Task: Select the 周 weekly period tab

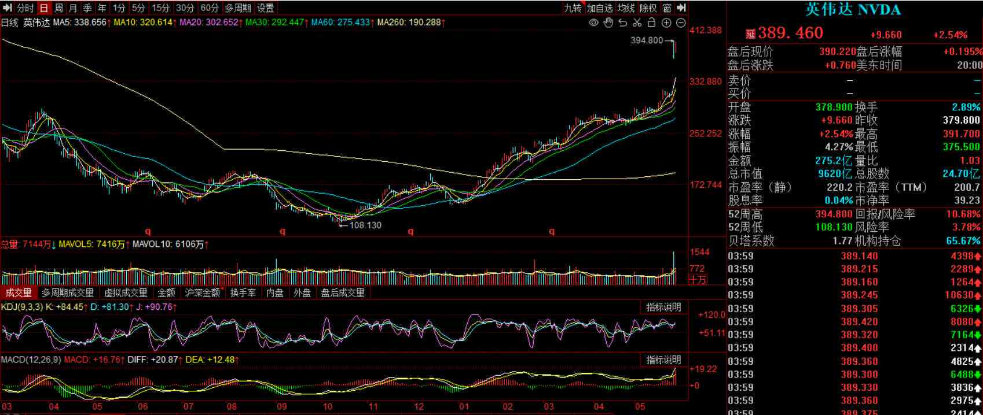Action: click(x=58, y=8)
